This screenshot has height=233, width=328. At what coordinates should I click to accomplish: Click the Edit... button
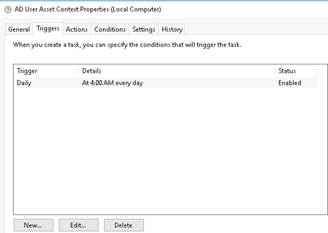coord(78,225)
